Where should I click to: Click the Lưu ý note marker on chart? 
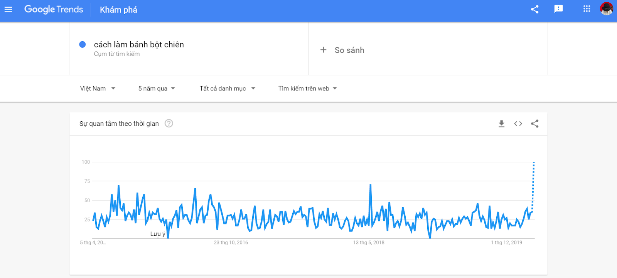(158, 234)
